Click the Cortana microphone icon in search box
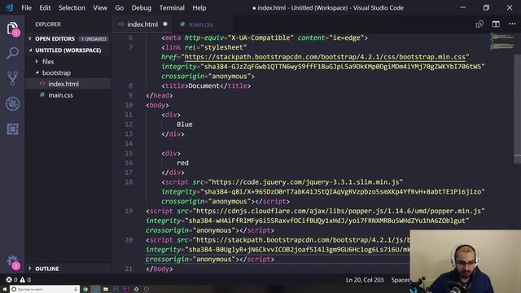The height and width of the screenshot is (293, 521). click(76, 290)
